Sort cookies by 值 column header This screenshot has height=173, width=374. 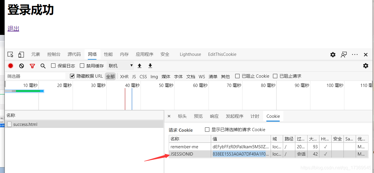coord(241,139)
